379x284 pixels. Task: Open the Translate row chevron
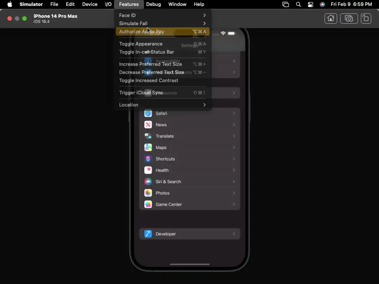(x=234, y=136)
